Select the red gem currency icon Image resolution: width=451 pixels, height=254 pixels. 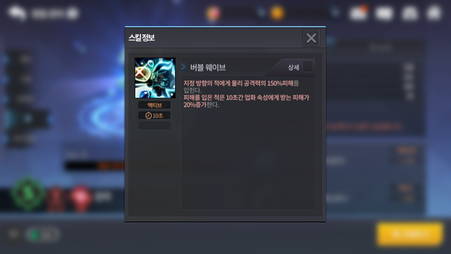pyautogui.click(x=213, y=13)
